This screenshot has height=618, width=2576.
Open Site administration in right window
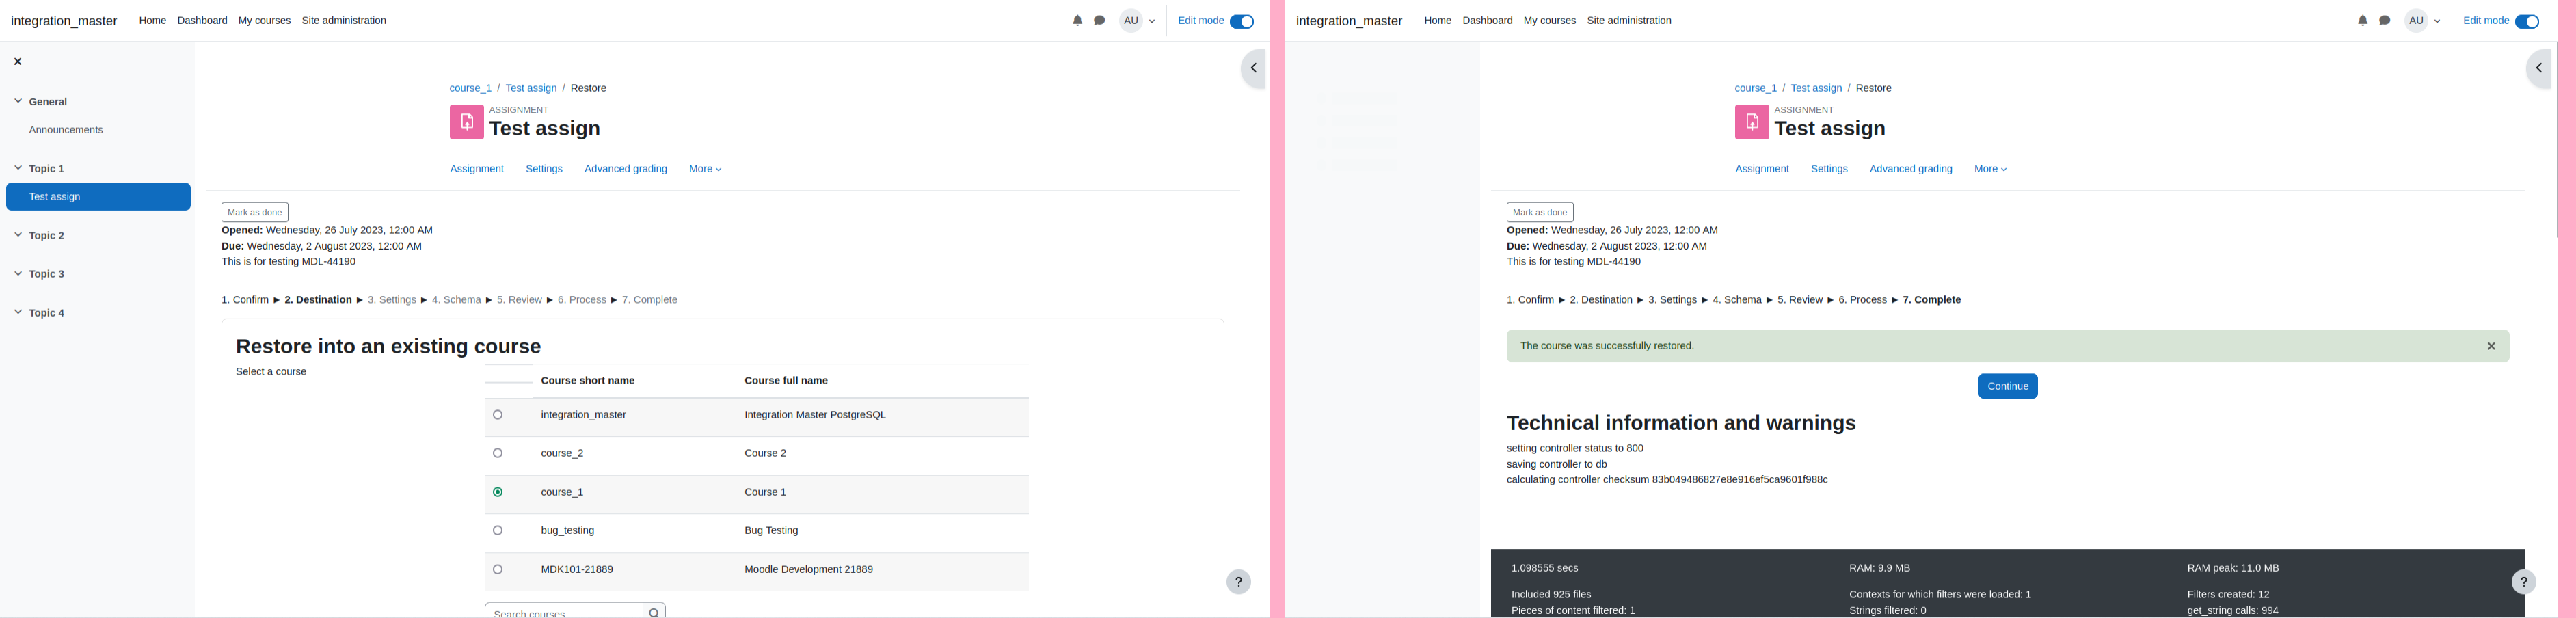(1629, 21)
